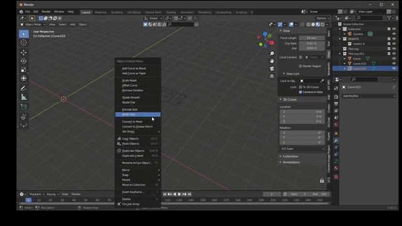
Task: Click the Focal Length value field
Action: pos(312,38)
